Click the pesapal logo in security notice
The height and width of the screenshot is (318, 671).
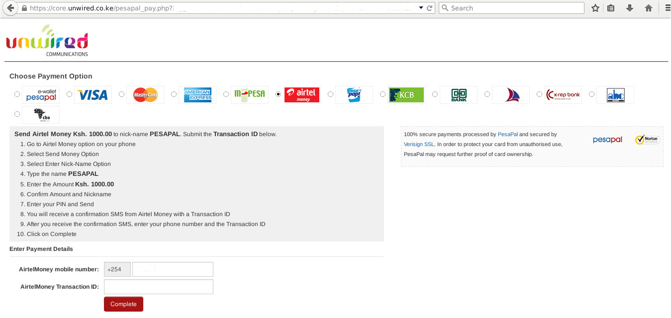point(607,140)
